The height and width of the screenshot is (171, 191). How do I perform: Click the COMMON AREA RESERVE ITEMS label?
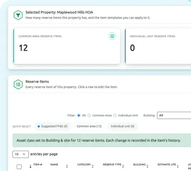(40, 36)
